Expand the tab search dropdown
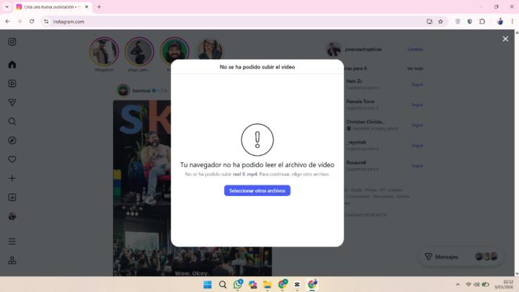The width and height of the screenshot is (519, 292). click(x=7, y=6)
